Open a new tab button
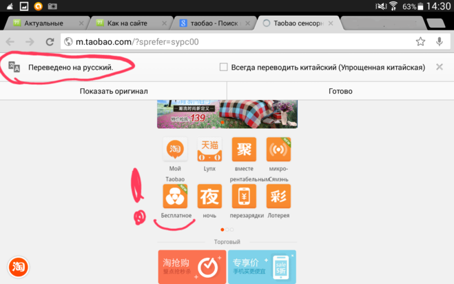Image resolution: width=454 pixels, height=284 pixels. tap(436, 23)
